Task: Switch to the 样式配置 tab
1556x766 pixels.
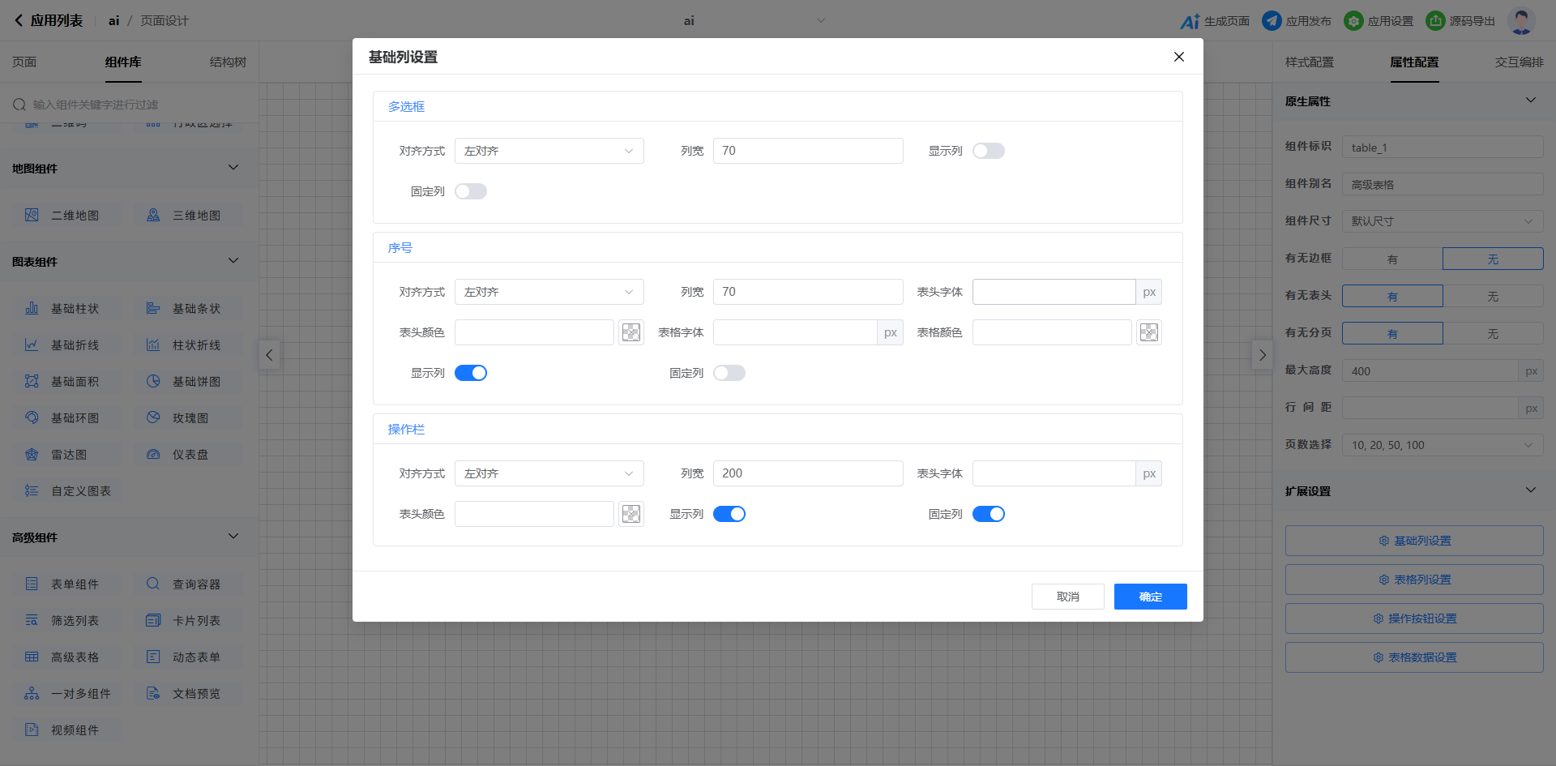Action: tap(1309, 62)
